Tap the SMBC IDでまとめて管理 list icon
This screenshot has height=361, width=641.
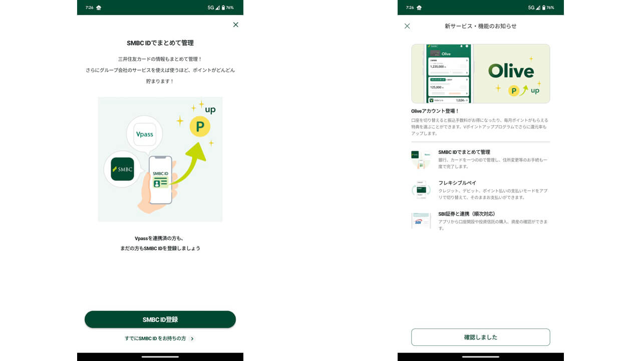421,159
